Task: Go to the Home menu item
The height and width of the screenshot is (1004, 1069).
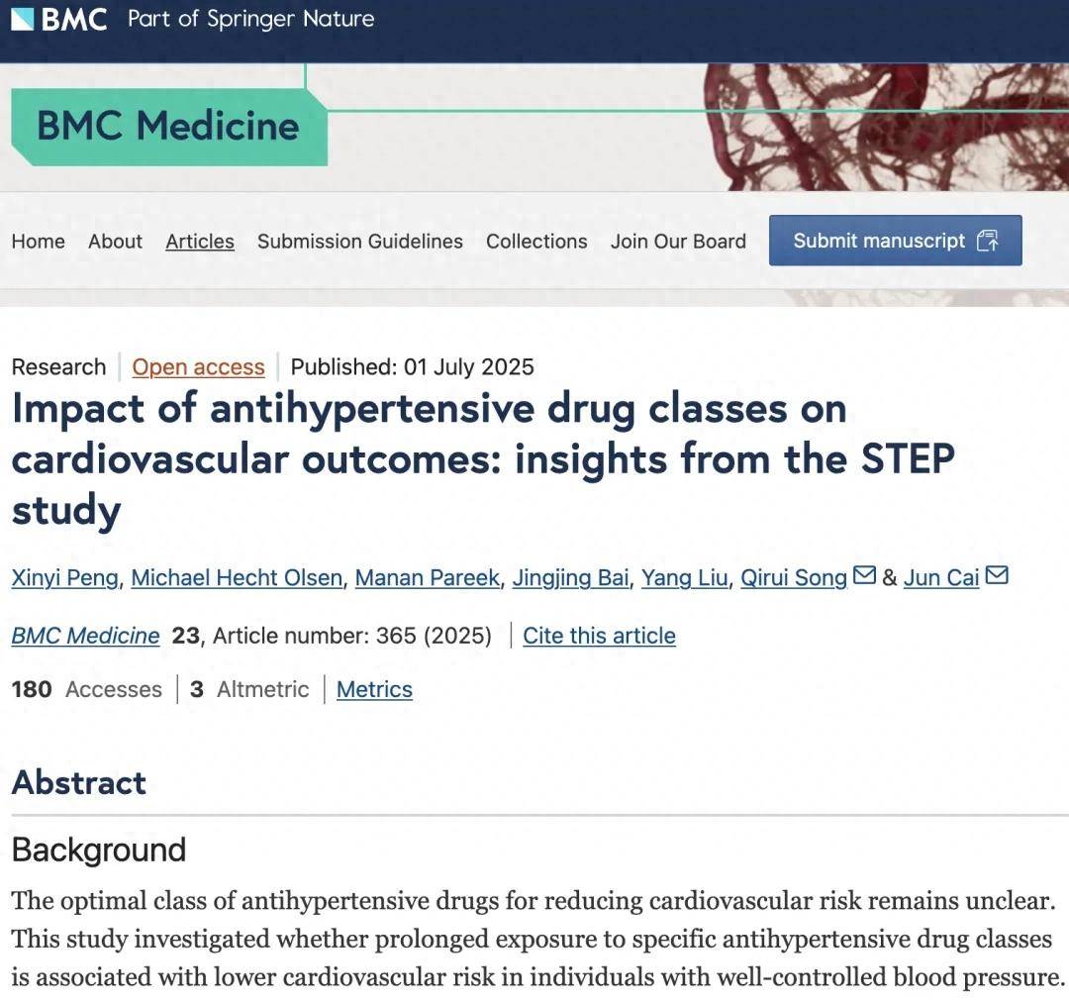Action: (x=38, y=242)
